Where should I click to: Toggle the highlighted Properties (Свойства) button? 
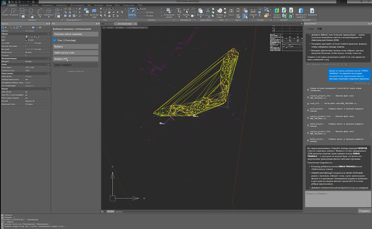click(132, 12)
